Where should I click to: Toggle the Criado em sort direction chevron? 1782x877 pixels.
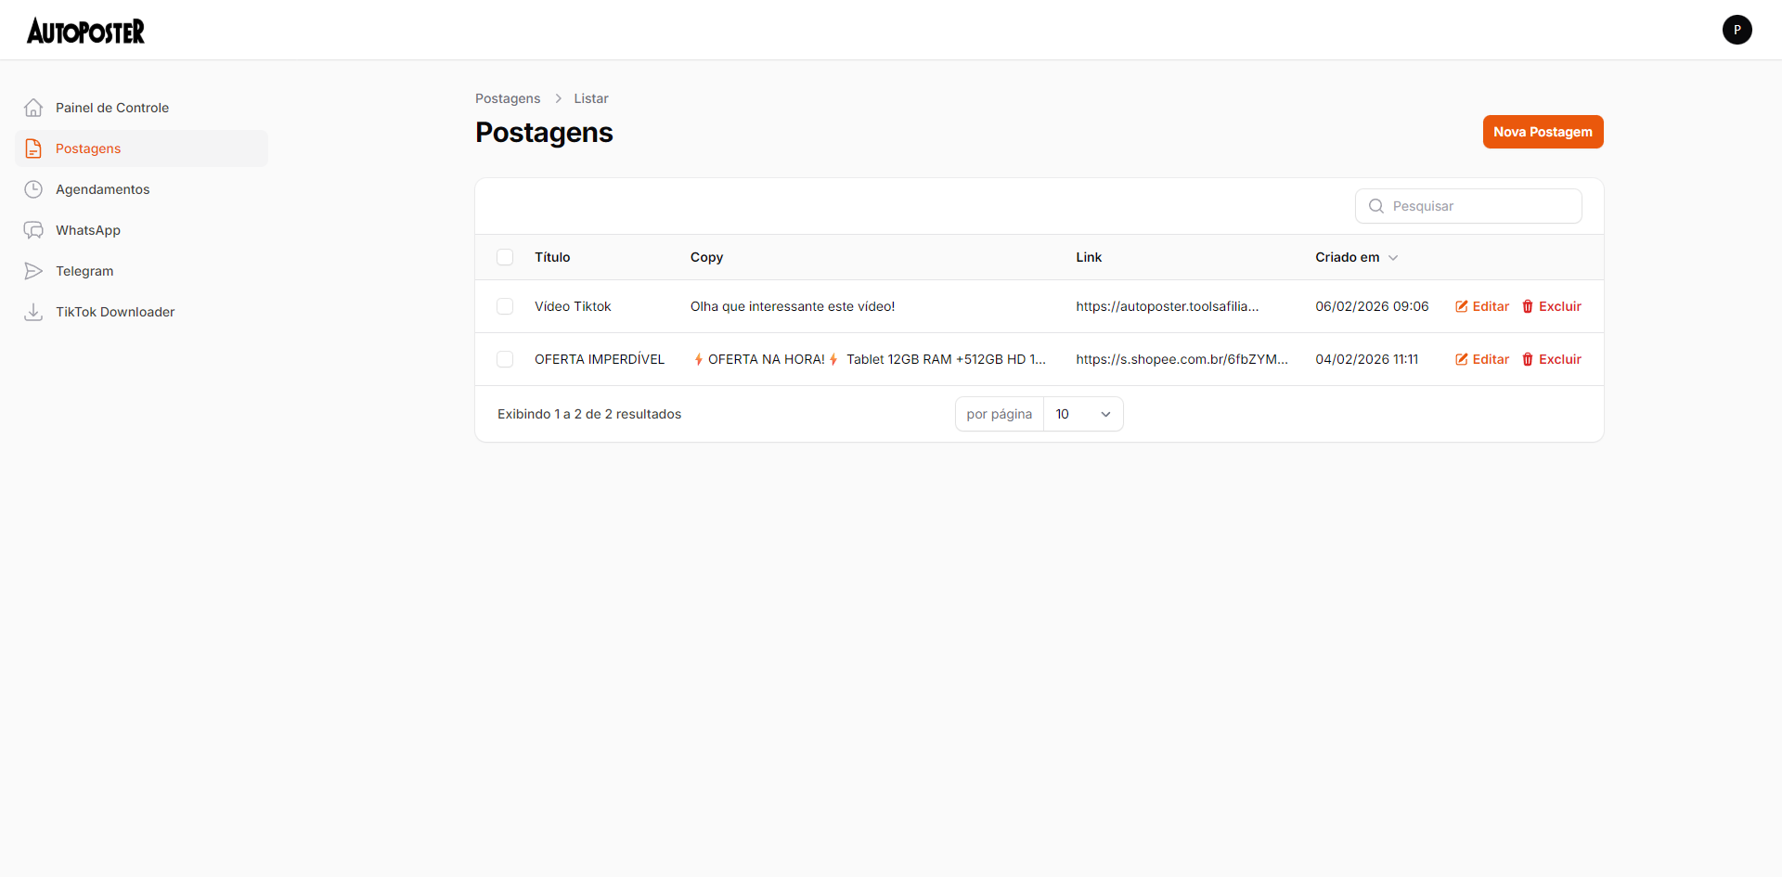click(x=1393, y=257)
